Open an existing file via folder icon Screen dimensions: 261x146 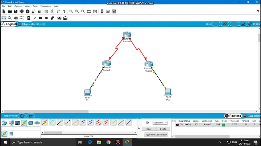click(x=10, y=12)
